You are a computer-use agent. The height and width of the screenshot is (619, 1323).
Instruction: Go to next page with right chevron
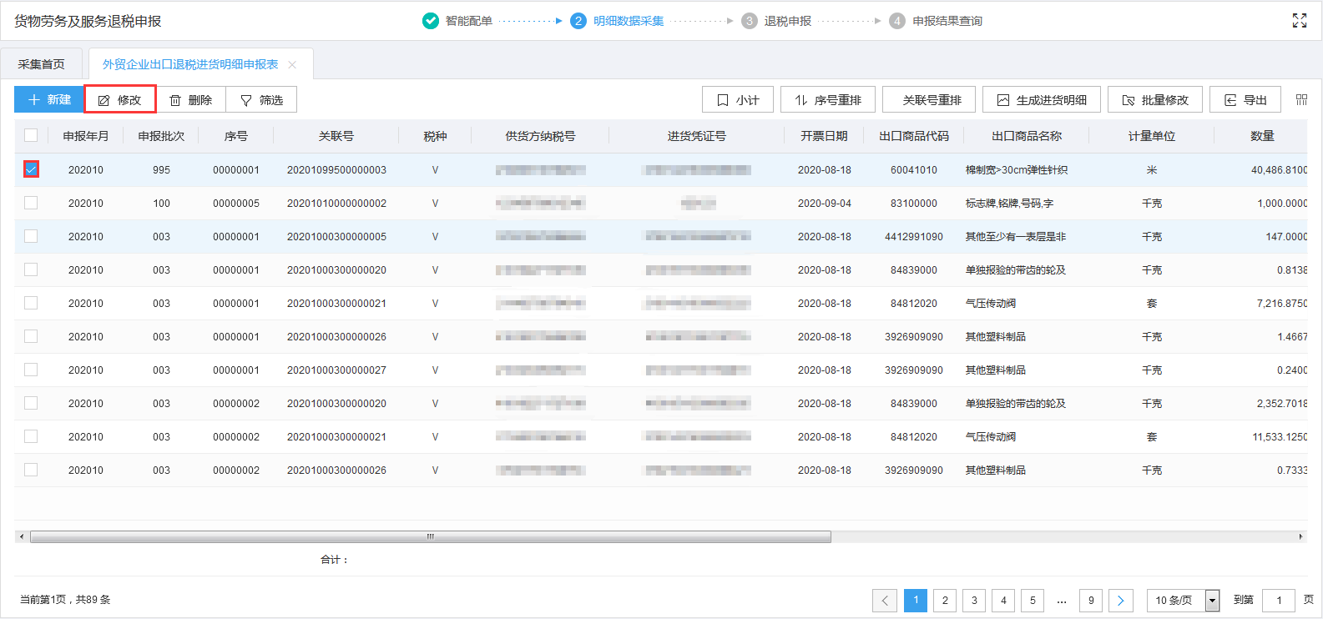coord(1120,600)
